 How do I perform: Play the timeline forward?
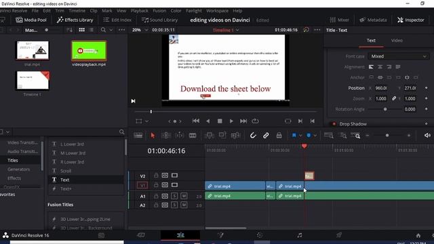231,121
